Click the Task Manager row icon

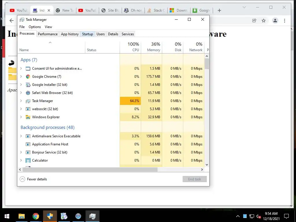pyautogui.click(x=28, y=101)
